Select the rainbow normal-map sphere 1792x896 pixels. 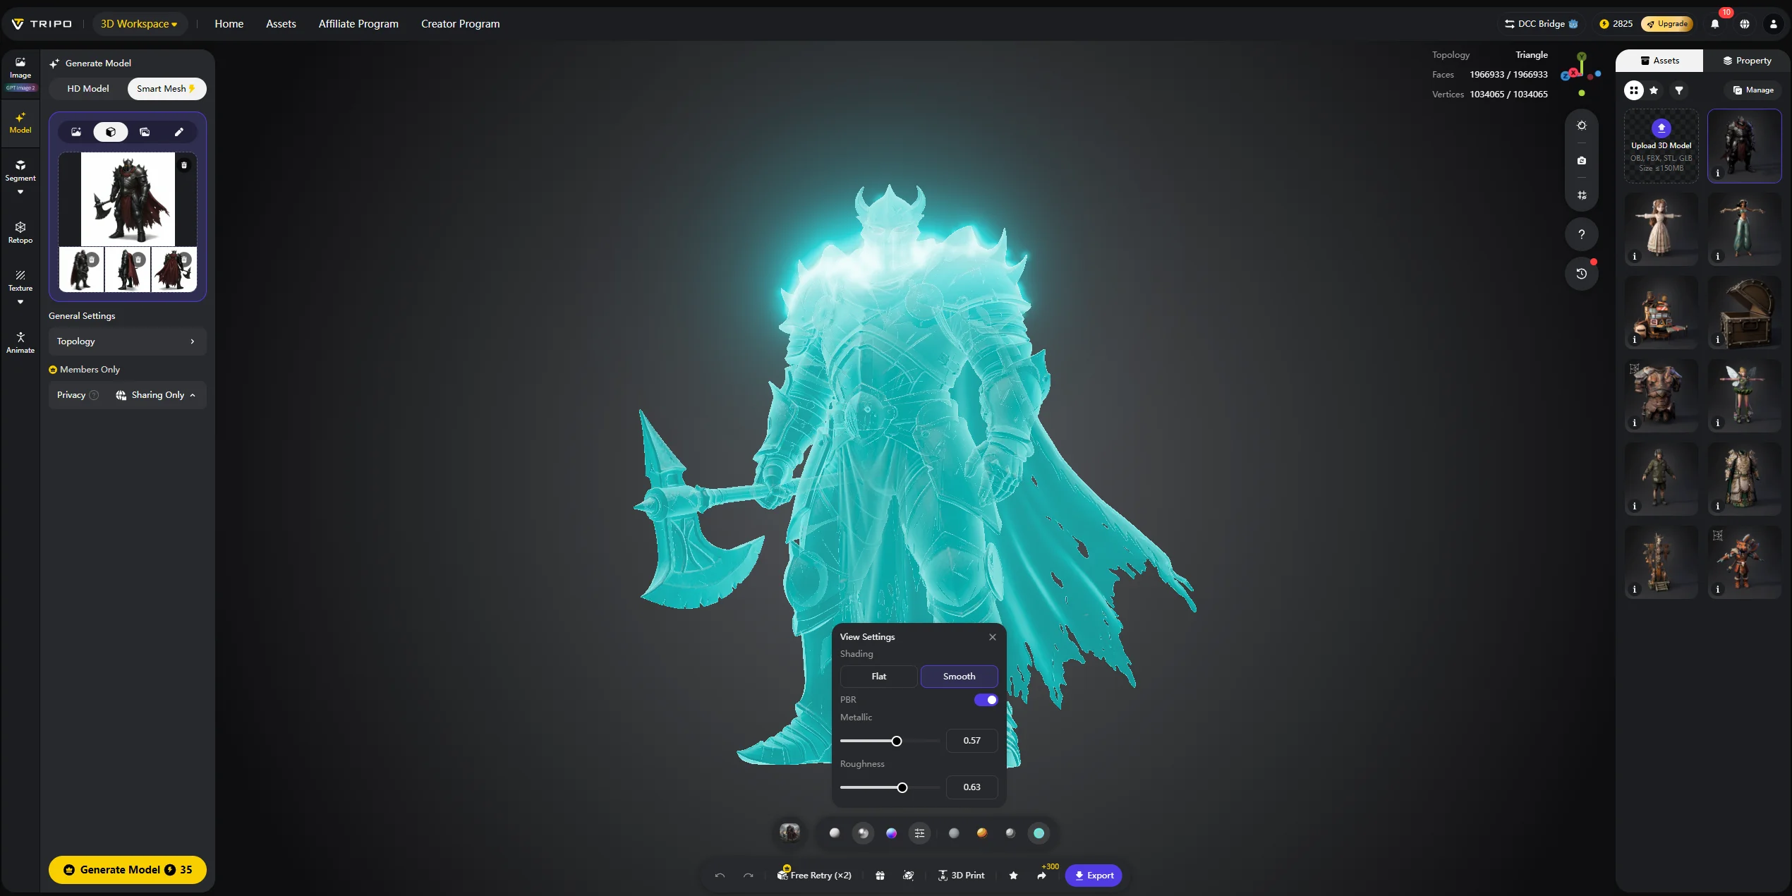pos(892,833)
